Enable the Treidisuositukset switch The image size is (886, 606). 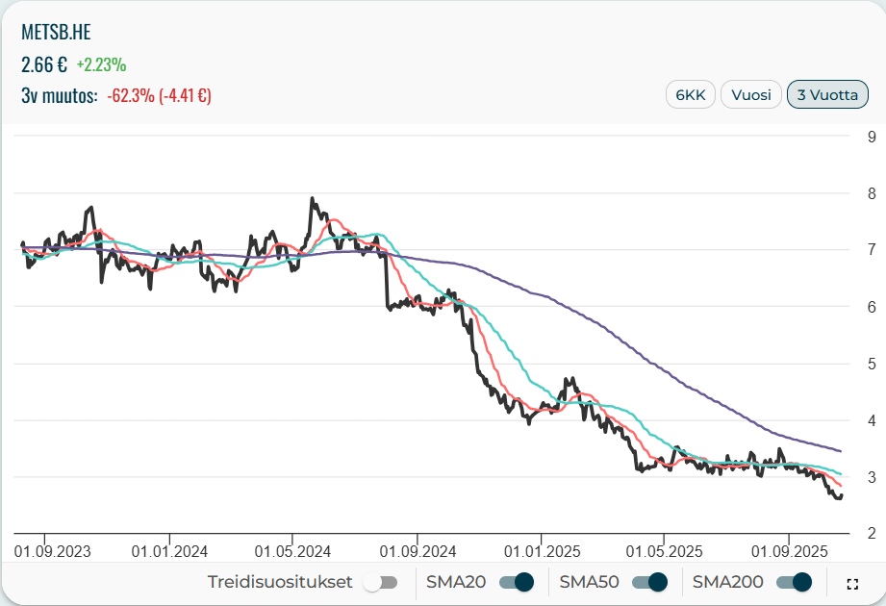click(380, 582)
